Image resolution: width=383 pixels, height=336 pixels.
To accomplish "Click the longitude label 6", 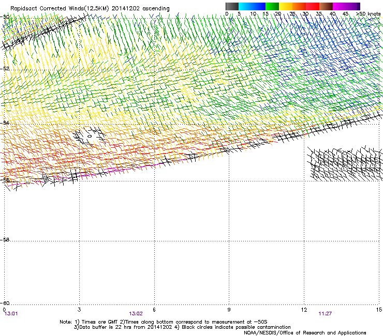I will tap(154, 310).
